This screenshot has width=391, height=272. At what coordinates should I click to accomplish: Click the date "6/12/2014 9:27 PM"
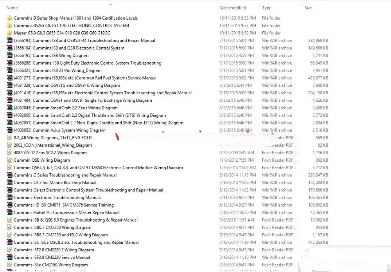237,205
